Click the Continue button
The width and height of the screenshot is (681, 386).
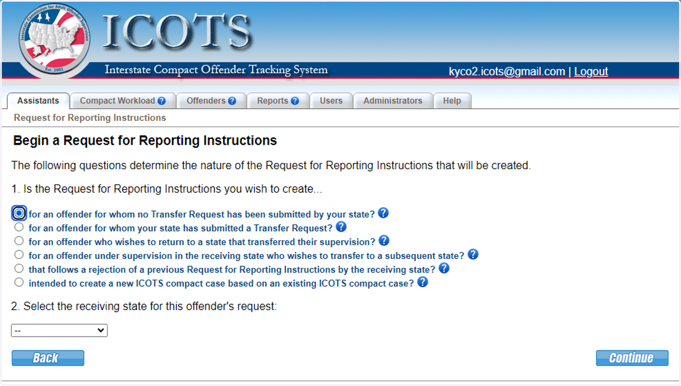tap(632, 358)
